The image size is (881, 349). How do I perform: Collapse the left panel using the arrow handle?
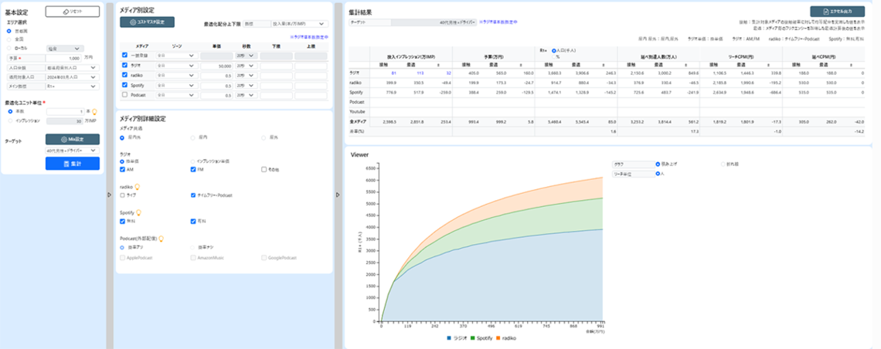[x=109, y=195]
